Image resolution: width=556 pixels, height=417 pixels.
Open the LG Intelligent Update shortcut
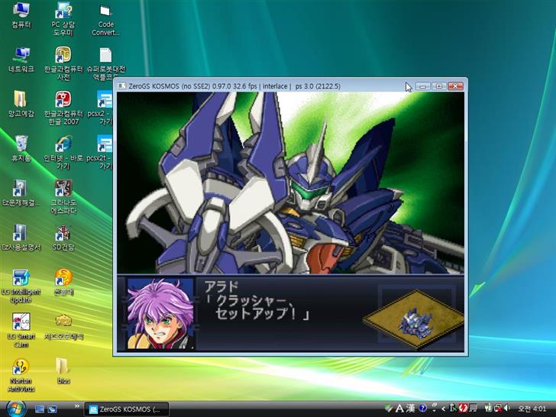click(21, 286)
